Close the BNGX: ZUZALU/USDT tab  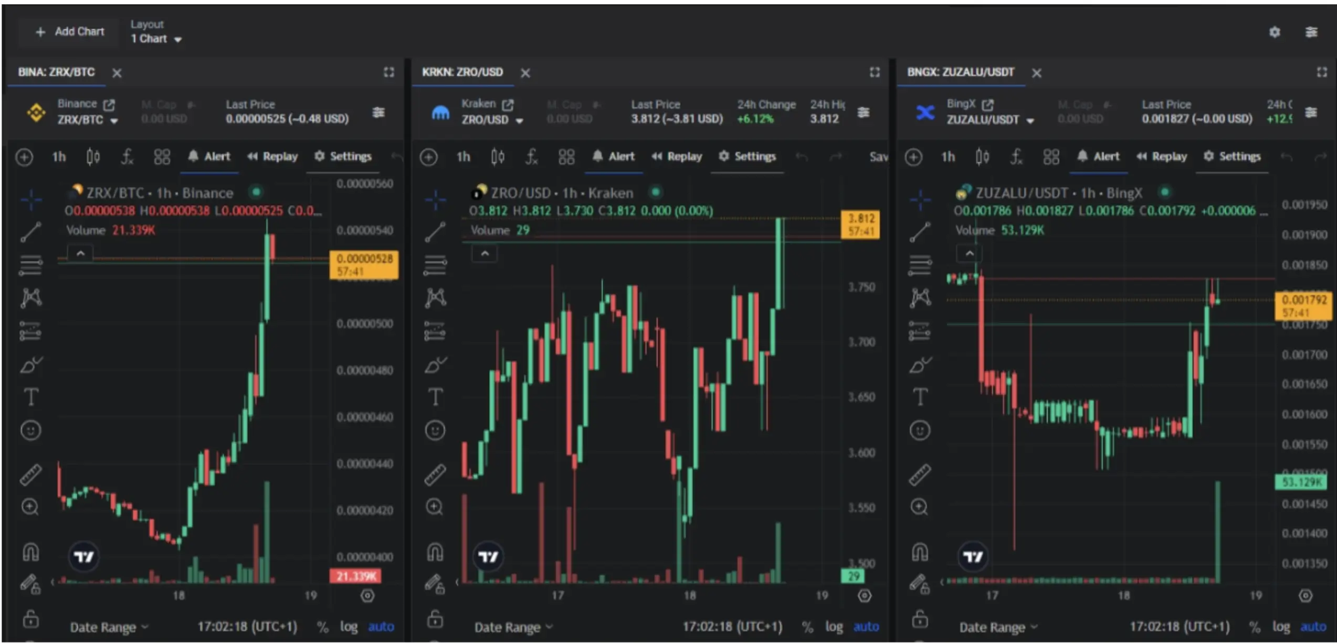pyautogui.click(x=1036, y=73)
